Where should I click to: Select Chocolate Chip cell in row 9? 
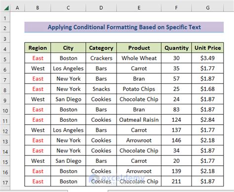tap(139, 99)
